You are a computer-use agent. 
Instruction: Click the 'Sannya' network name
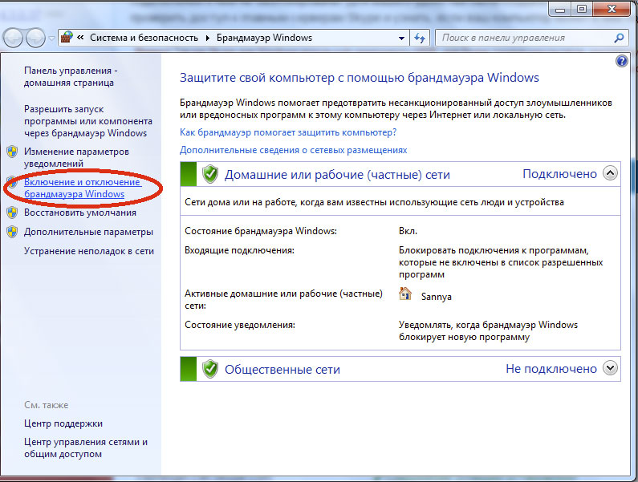[437, 297]
